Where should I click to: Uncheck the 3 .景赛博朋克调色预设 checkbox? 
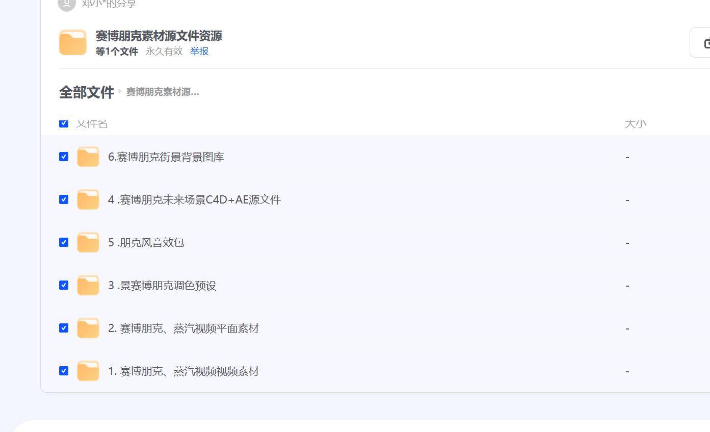coord(64,285)
